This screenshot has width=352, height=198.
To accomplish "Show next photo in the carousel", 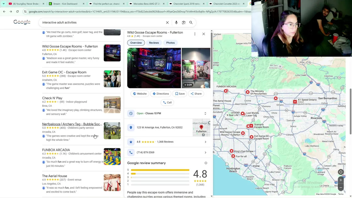I will pos(207,68).
